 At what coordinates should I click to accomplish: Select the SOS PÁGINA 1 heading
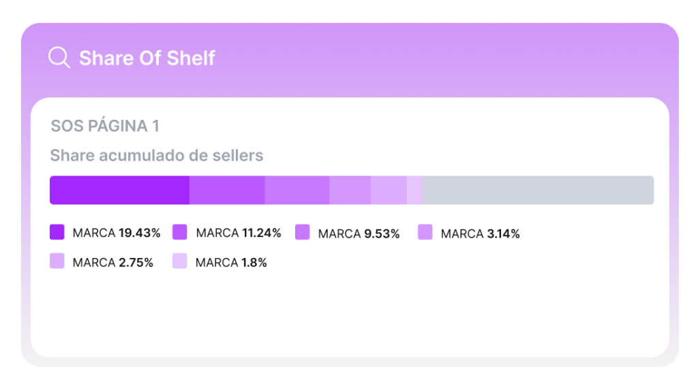[x=104, y=126]
